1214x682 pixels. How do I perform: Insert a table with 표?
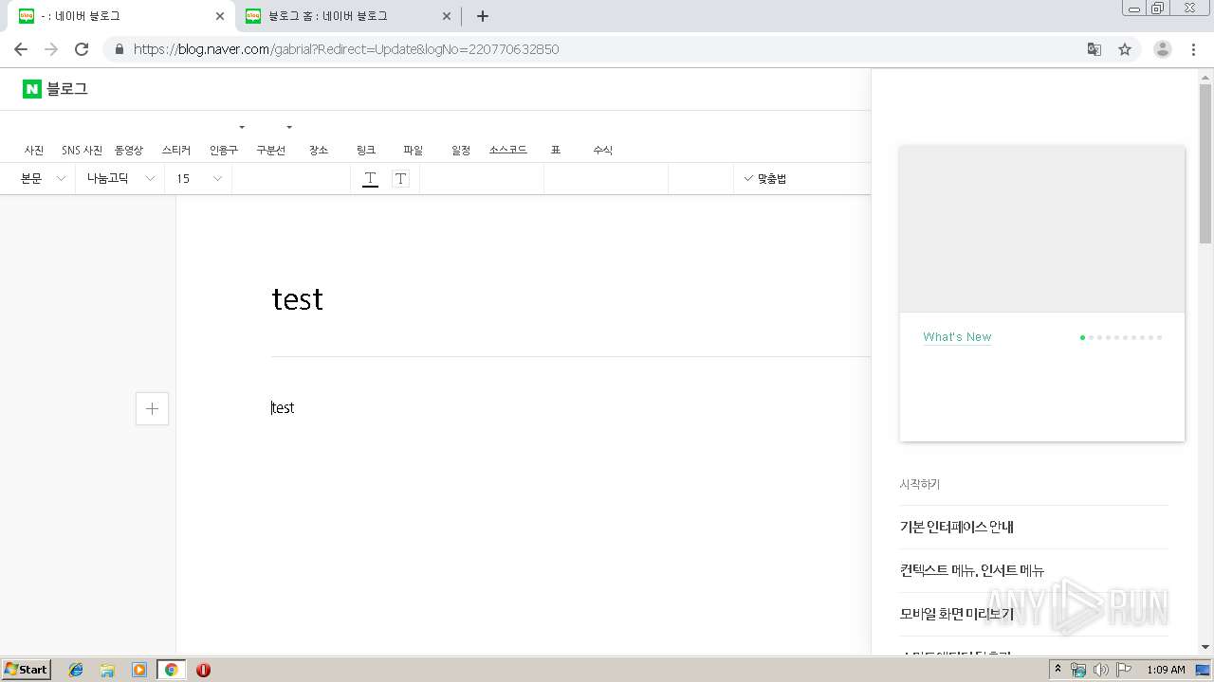556,151
